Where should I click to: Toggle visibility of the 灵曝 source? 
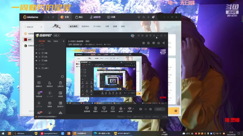(x=36, y=53)
